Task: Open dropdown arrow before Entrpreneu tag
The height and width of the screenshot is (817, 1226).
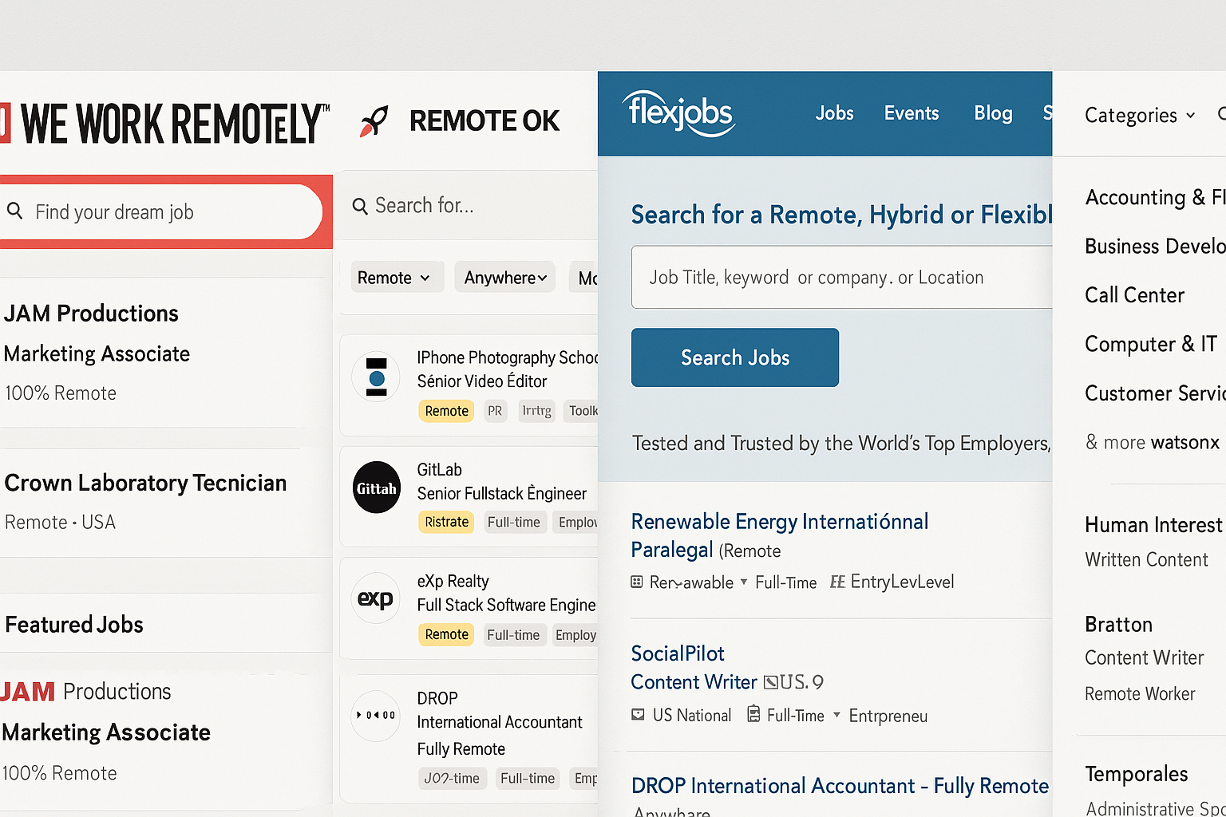Action: [x=836, y=714]
